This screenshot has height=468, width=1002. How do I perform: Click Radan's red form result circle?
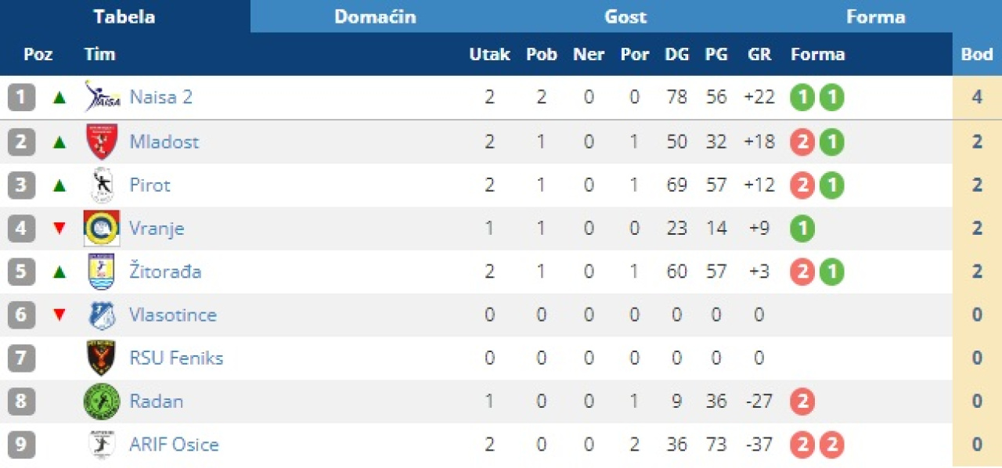pos(802,401)
